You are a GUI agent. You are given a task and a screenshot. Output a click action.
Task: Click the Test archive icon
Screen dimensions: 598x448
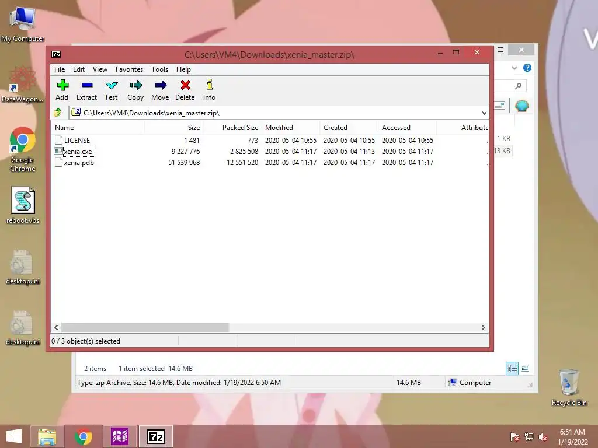tap(112, 85)
